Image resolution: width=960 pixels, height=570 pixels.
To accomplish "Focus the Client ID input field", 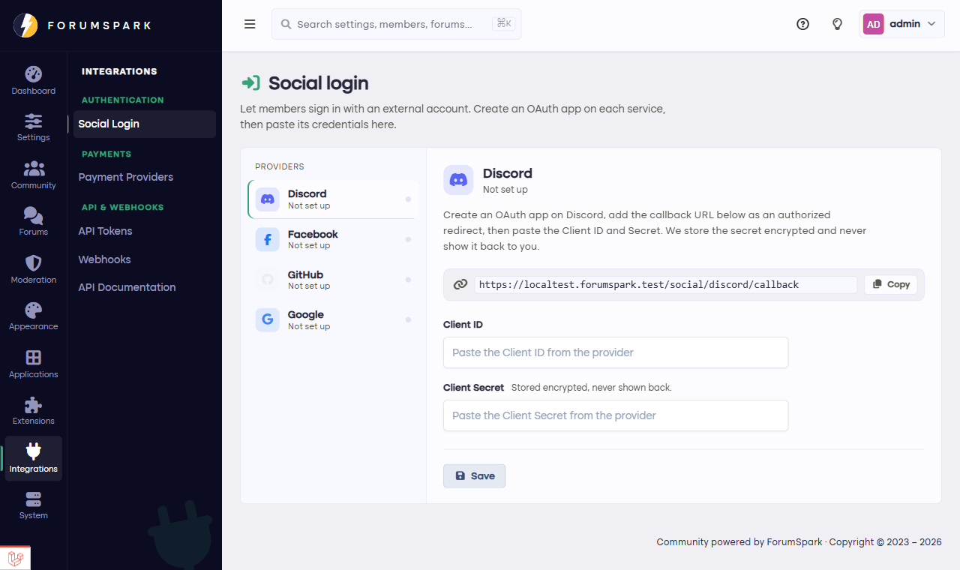I will click(616, 352).
